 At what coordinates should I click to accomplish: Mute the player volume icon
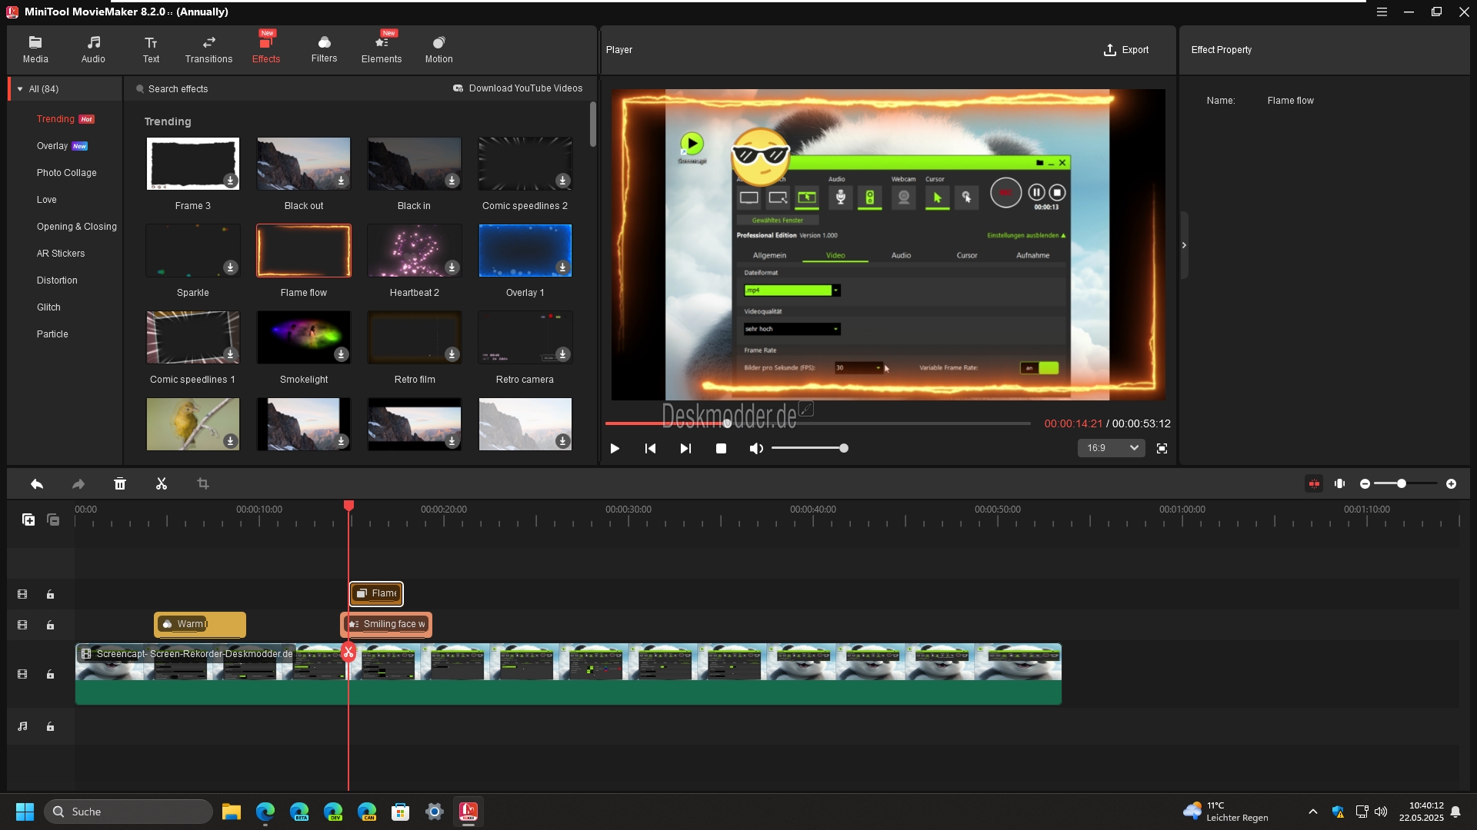pyautogui.click(x=756, y=449)
